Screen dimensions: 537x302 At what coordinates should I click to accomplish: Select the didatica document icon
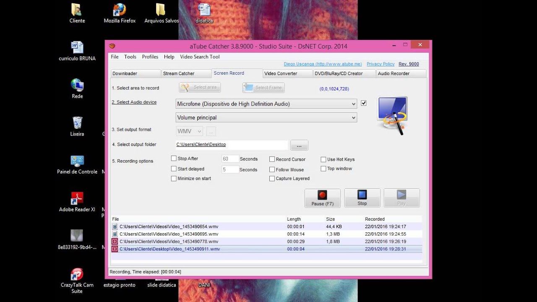coord(204,13)
